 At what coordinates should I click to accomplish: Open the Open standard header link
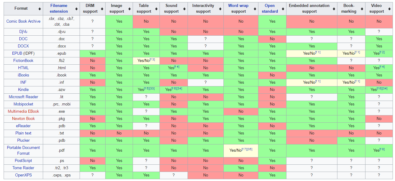270,8
